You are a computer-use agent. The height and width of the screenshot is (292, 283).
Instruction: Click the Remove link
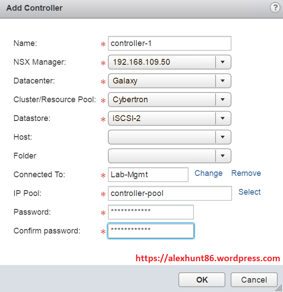[246, 173]
